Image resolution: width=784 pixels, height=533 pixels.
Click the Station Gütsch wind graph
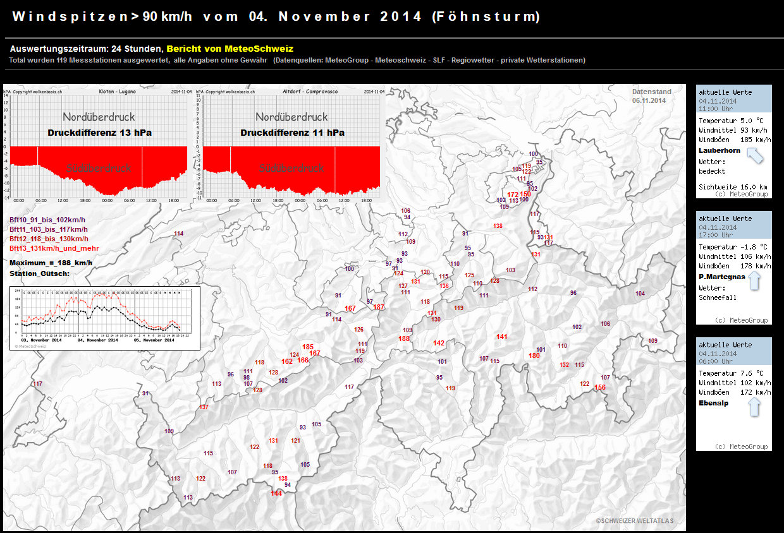[x=104, y=318]
